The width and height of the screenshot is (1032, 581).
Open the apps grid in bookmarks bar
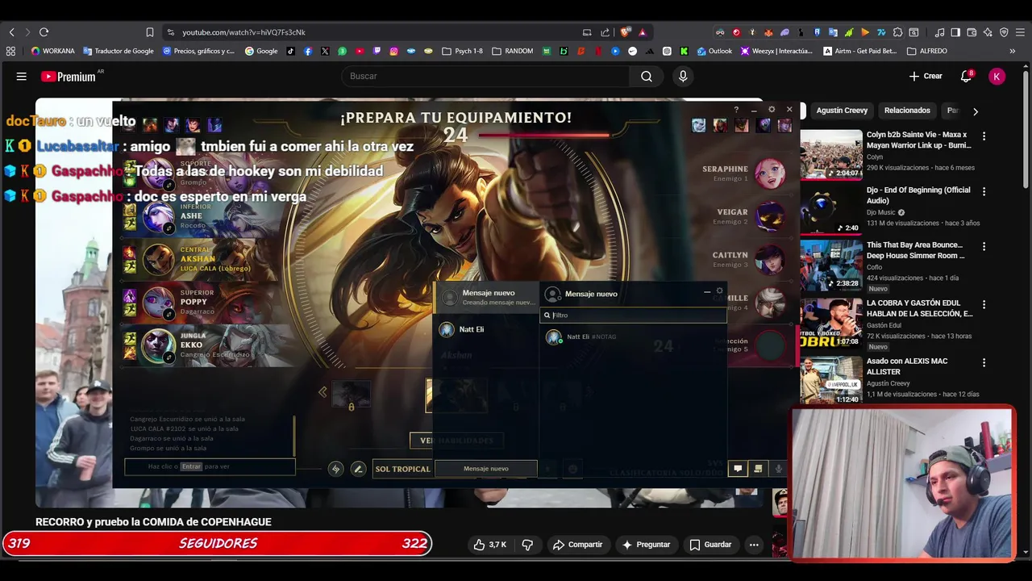(x=10, y=51)
